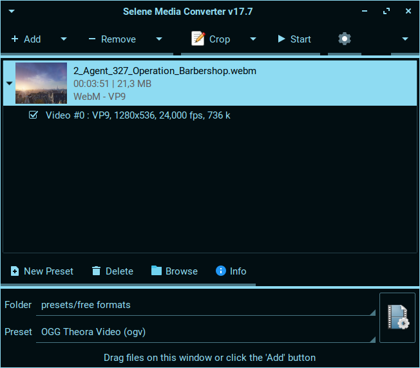This screenshot has height=368, width=420.
Task: Minimize the Selene Media Converter window
Action: pos(365,11)
